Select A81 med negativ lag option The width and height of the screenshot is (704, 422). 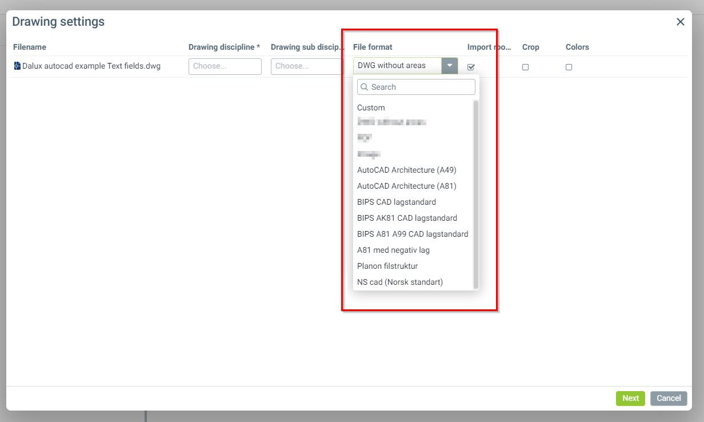coord(393,250)
